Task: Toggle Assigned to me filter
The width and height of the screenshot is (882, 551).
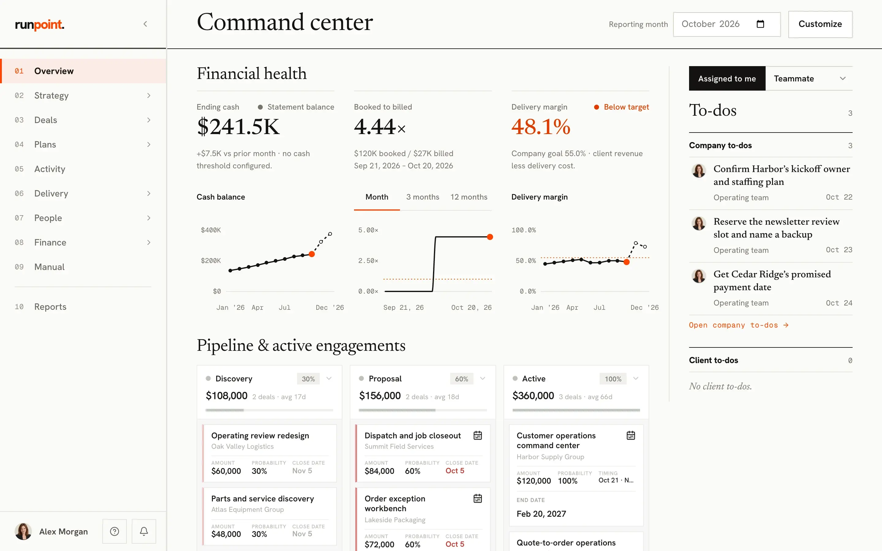Action: [727, 78]
